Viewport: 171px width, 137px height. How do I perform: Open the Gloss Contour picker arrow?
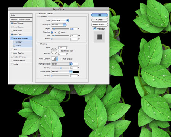click(x=57, y=59)
